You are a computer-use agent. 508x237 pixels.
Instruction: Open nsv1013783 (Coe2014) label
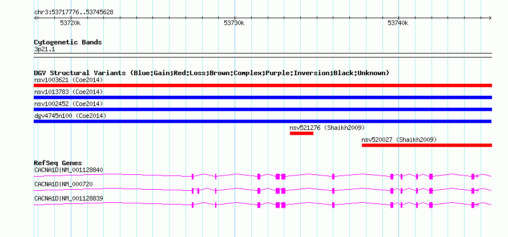[68, 92]
